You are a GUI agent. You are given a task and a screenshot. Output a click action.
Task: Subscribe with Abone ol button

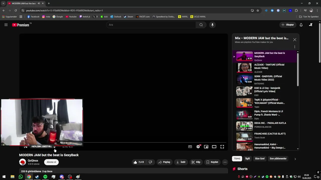point(51,162)
